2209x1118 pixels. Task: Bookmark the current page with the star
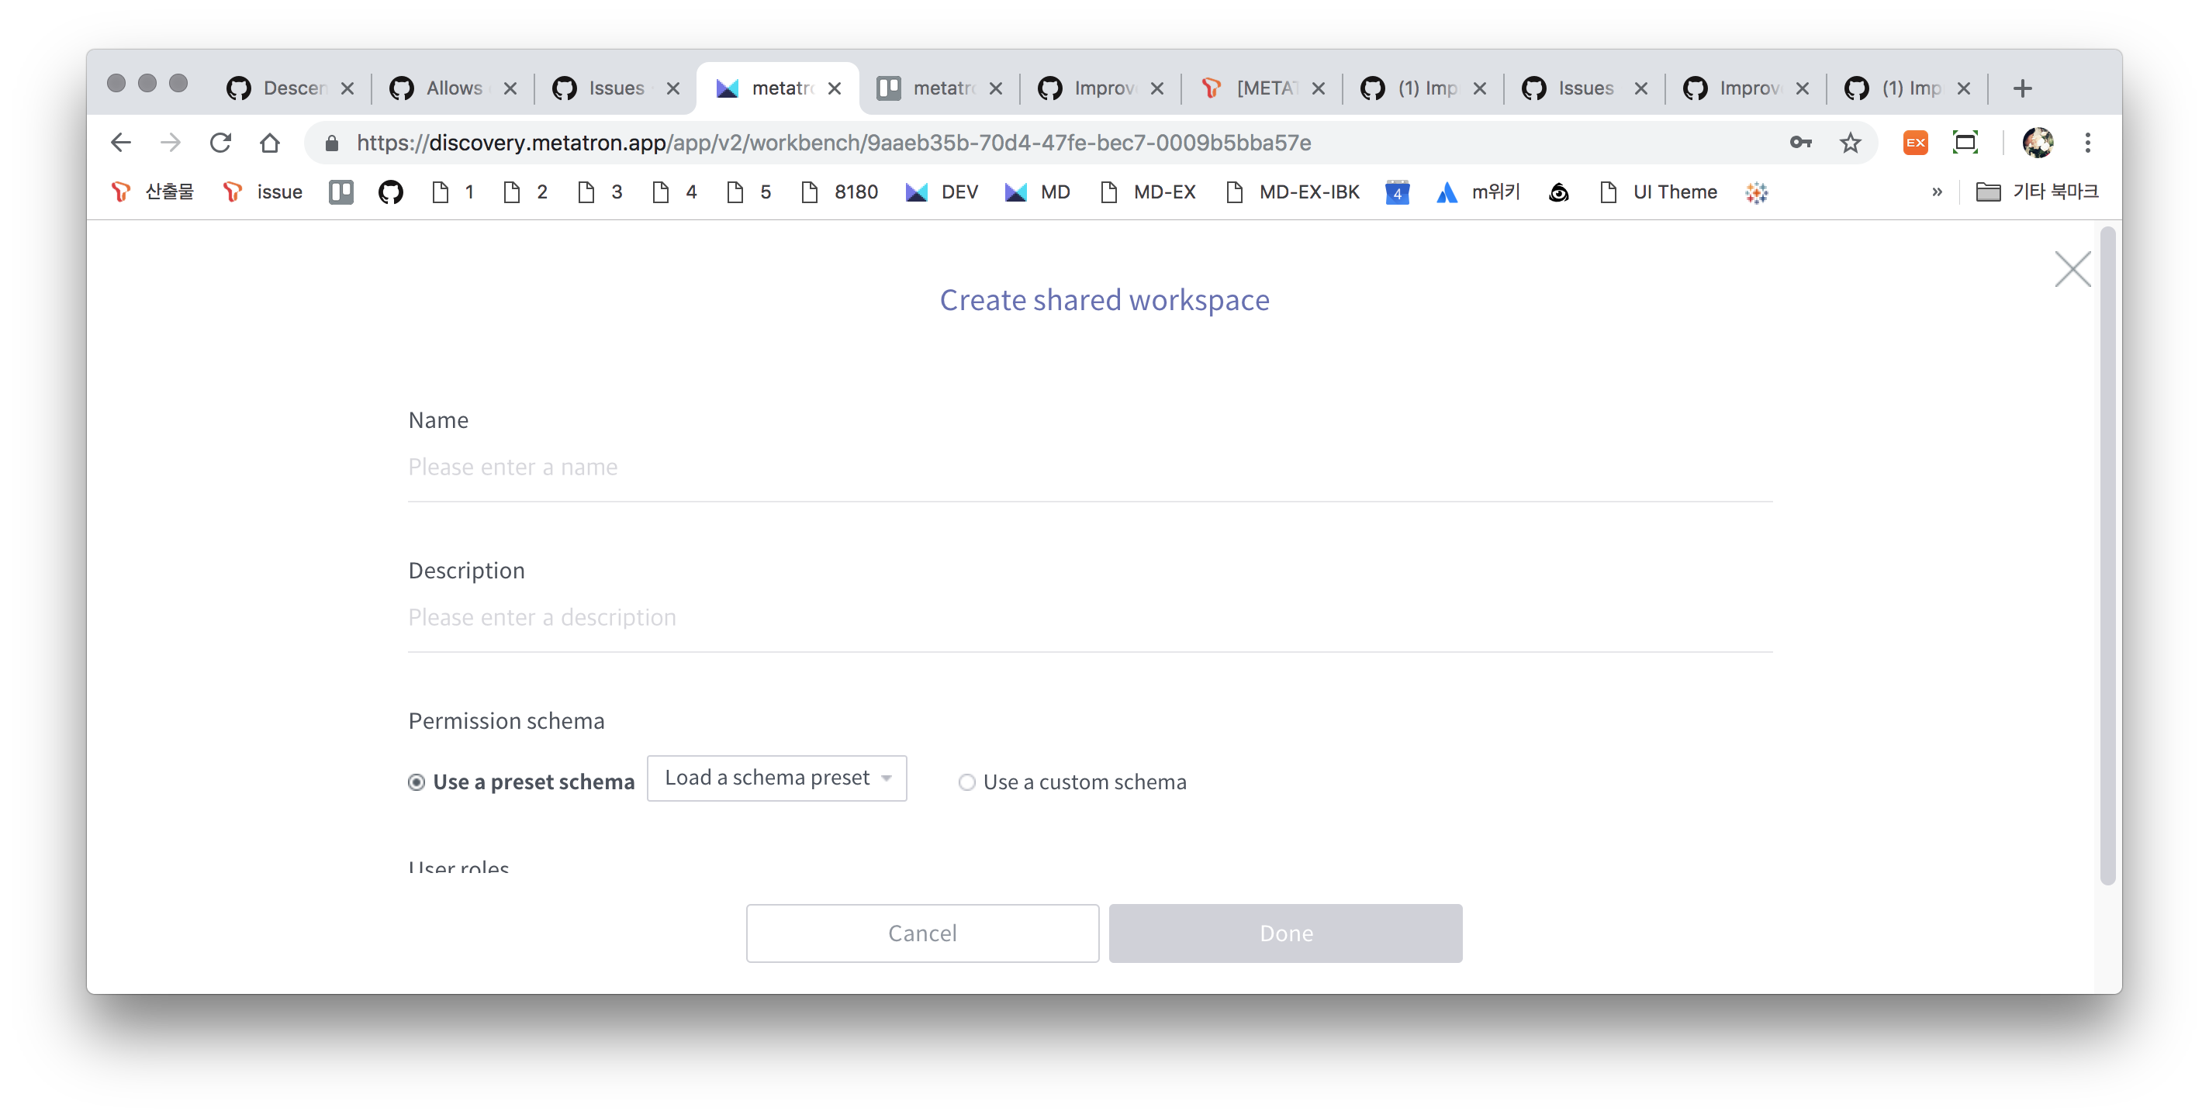click(1851, 143)
